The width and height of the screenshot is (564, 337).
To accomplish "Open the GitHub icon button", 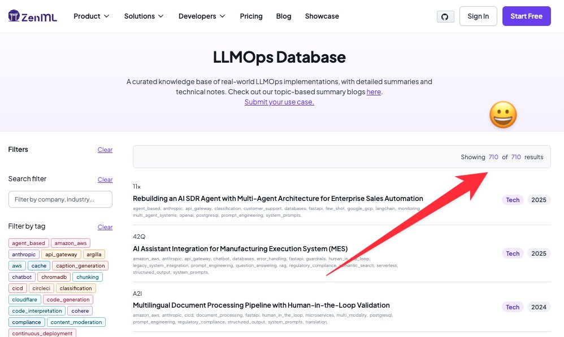I will (445, 16).
